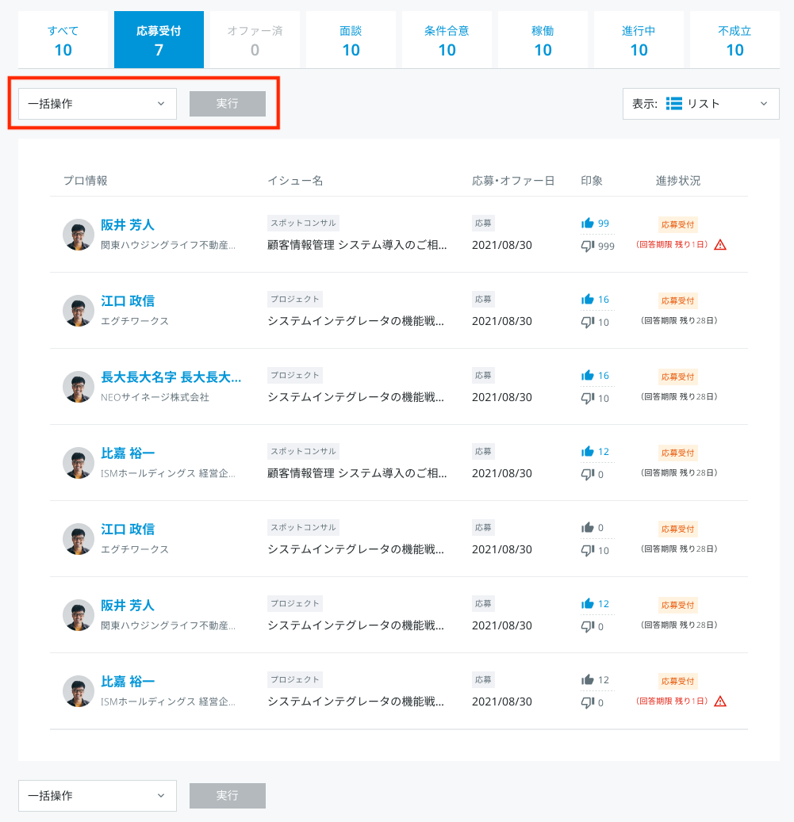
Task: Click thumbs-up icon in fourth row 比嘉 裕一
Action: pyautogui.click(x=588, y=451)
